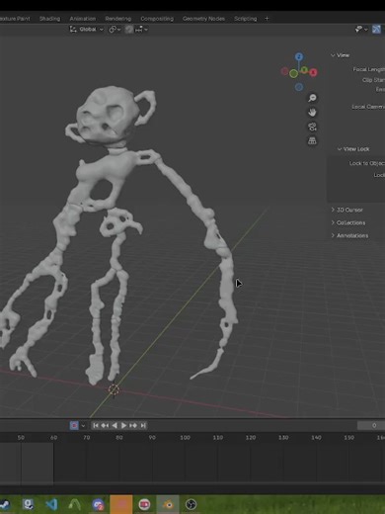Switch to the Texture Paint workspace tab
The width and height of the screenshot is (385, 514).
coord(15,19)
